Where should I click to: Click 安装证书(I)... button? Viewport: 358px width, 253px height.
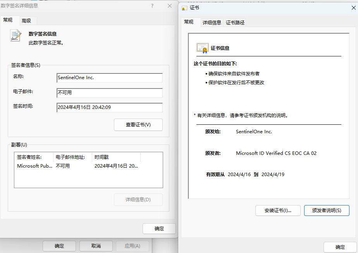[278, 211]
